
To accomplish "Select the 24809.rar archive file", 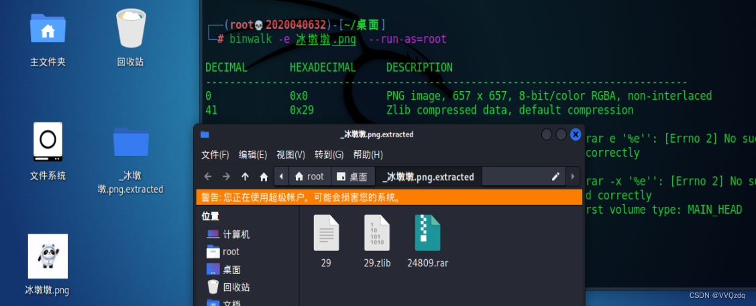I will point(428,241).
